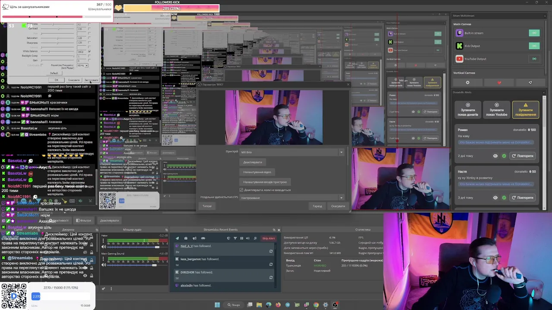Click the gamepad icon in Recent Events

tap(203, 238)
